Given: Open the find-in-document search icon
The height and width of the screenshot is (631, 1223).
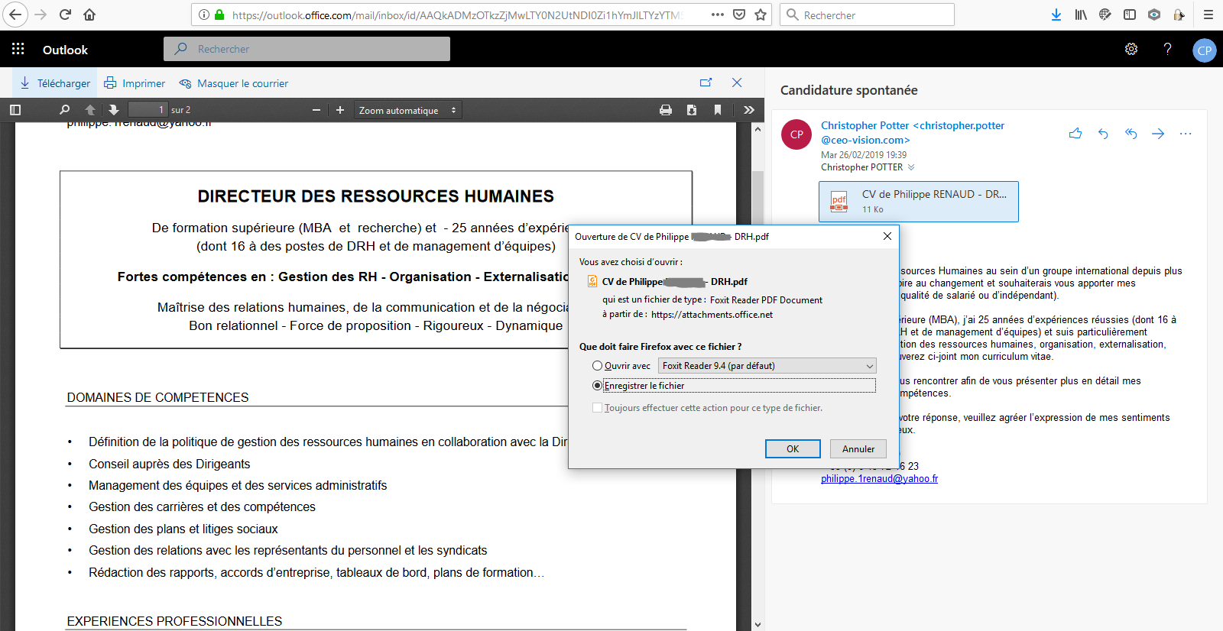Looking at the screenshot, I should [x=64, y=110].
